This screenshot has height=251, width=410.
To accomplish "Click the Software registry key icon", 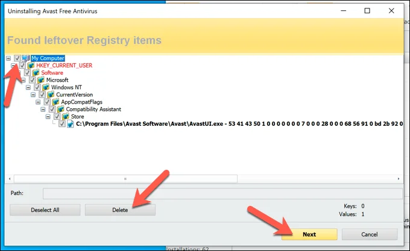I will (x=36, y=73).
